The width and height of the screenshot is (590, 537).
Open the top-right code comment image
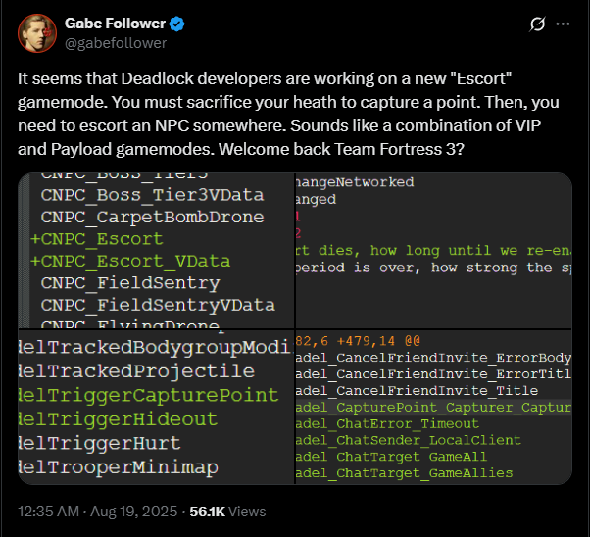pos(431,250)
